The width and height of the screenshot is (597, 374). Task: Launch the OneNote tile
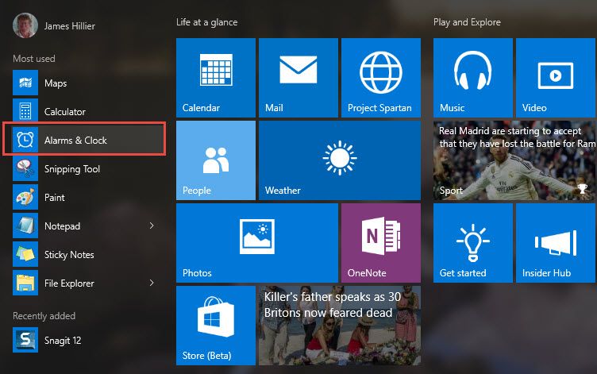click(x=381, y=243)
